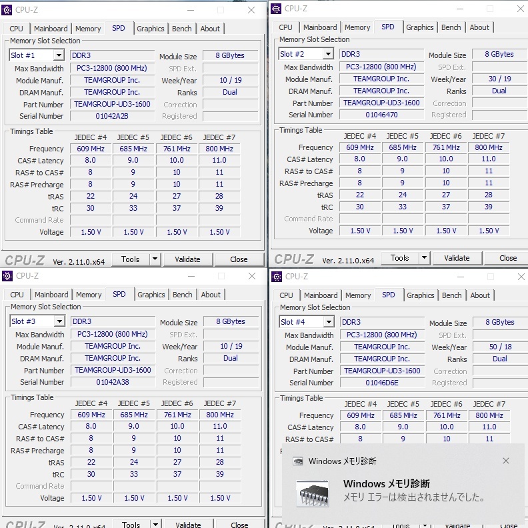
Task: Open the About tab in the Slot #4 window
Action: point(480,295)
